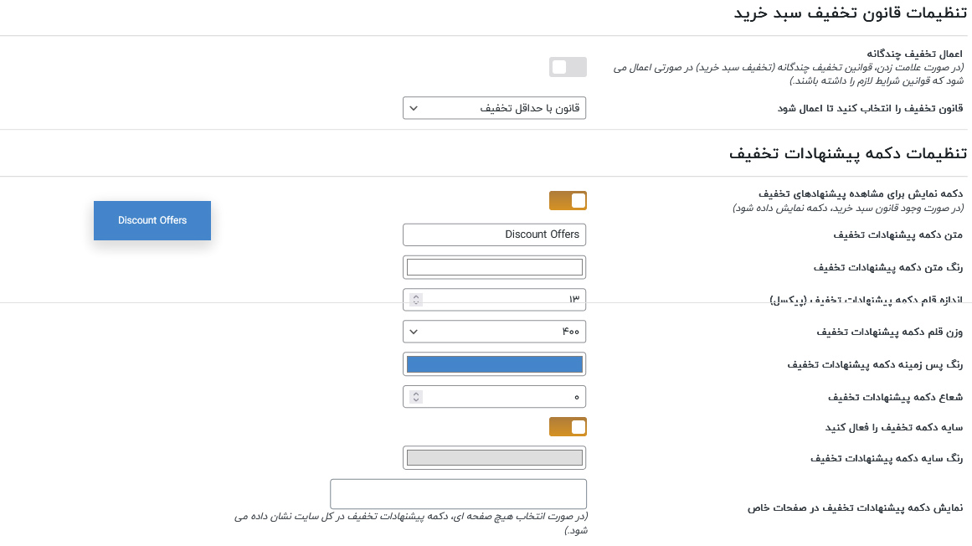The height and width of the screenshot is (546, 972).
Task: Click the blue Discount Offers preview button
Action: click(x=152, y=220)
